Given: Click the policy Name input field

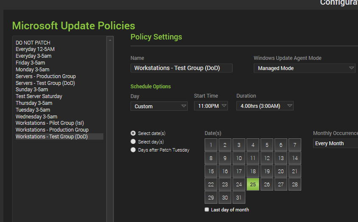Looking at the screenshot, I should 181,68.
